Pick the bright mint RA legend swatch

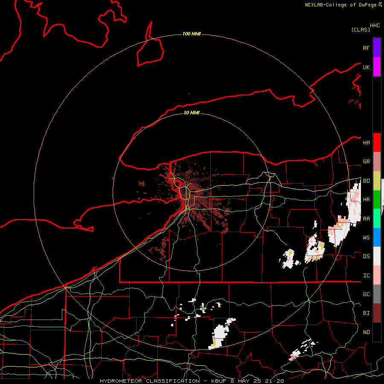[x=377, y=218]
